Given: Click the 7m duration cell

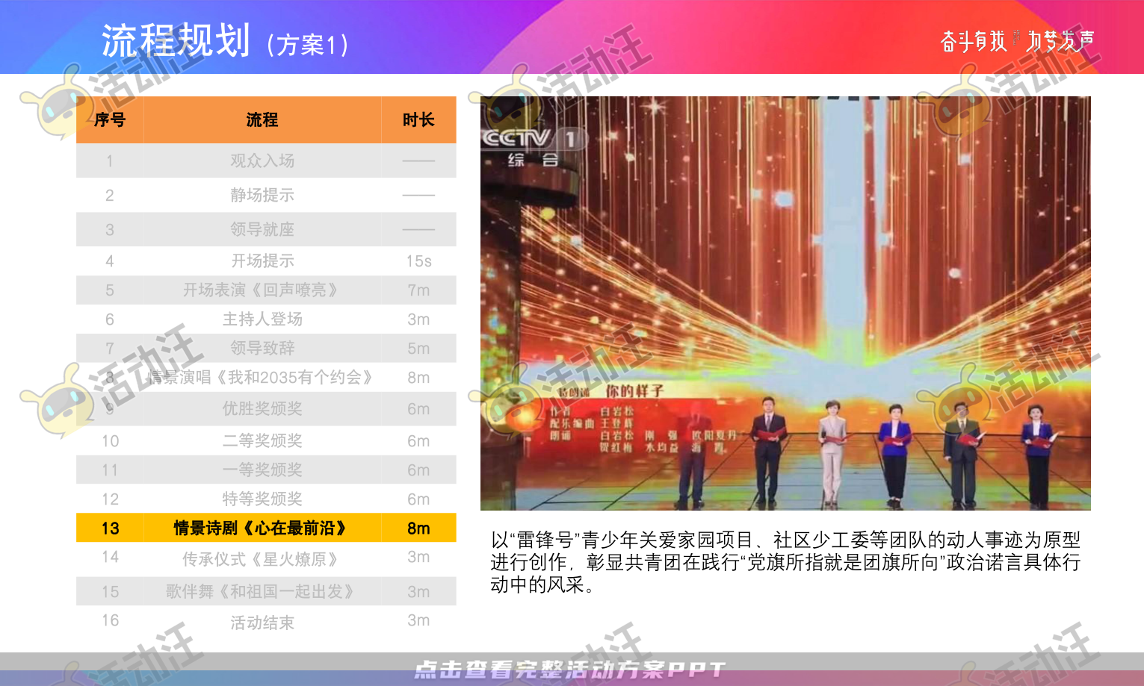Looking at the screenshot, I should pos(418,290).
